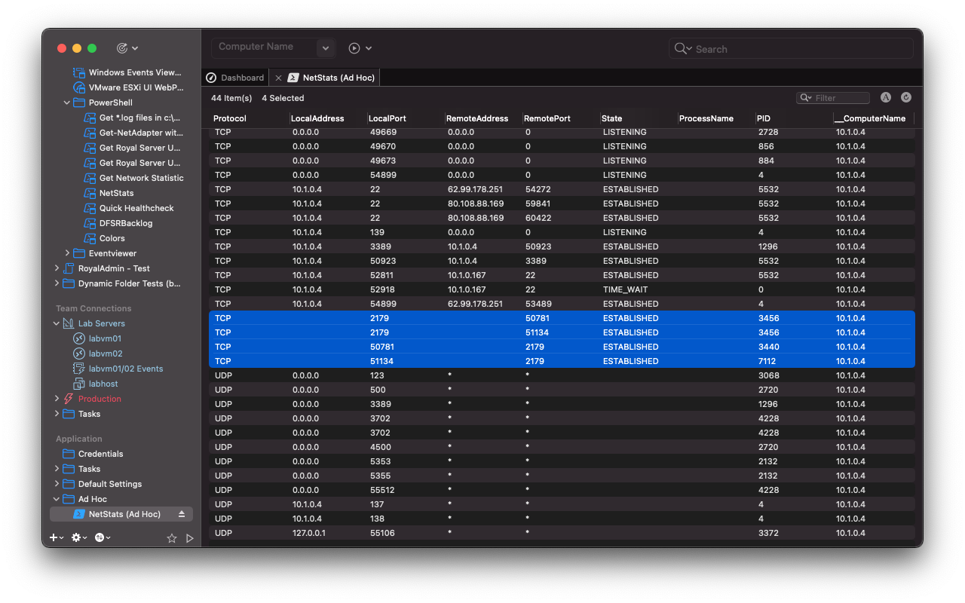Click the VMware ESXi UI WebPage icon
Viewport: 965px width, 603px height.
[x=78, y=87]
